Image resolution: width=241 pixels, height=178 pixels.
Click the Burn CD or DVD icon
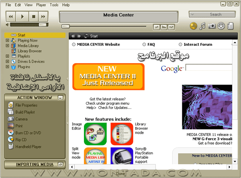(11, 133)
